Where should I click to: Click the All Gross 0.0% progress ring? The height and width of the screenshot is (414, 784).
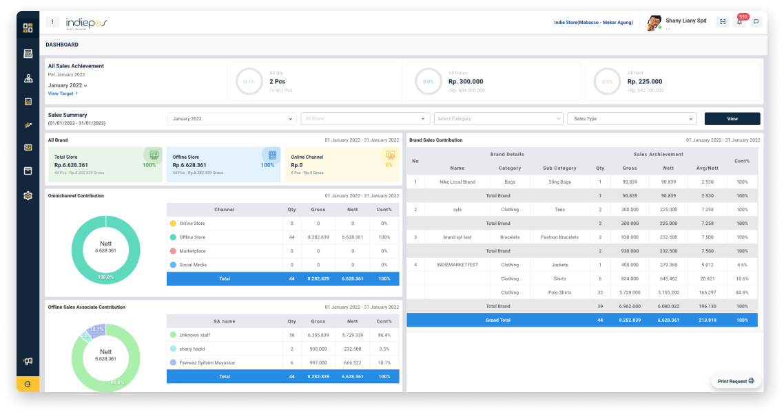coord(428,81)
